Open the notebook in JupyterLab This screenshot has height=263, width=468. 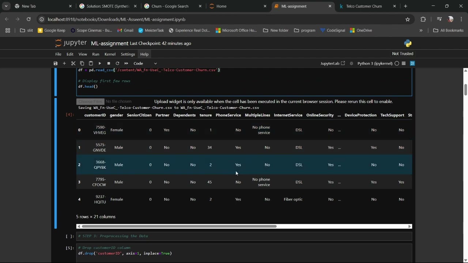click(x=333, y=64)
